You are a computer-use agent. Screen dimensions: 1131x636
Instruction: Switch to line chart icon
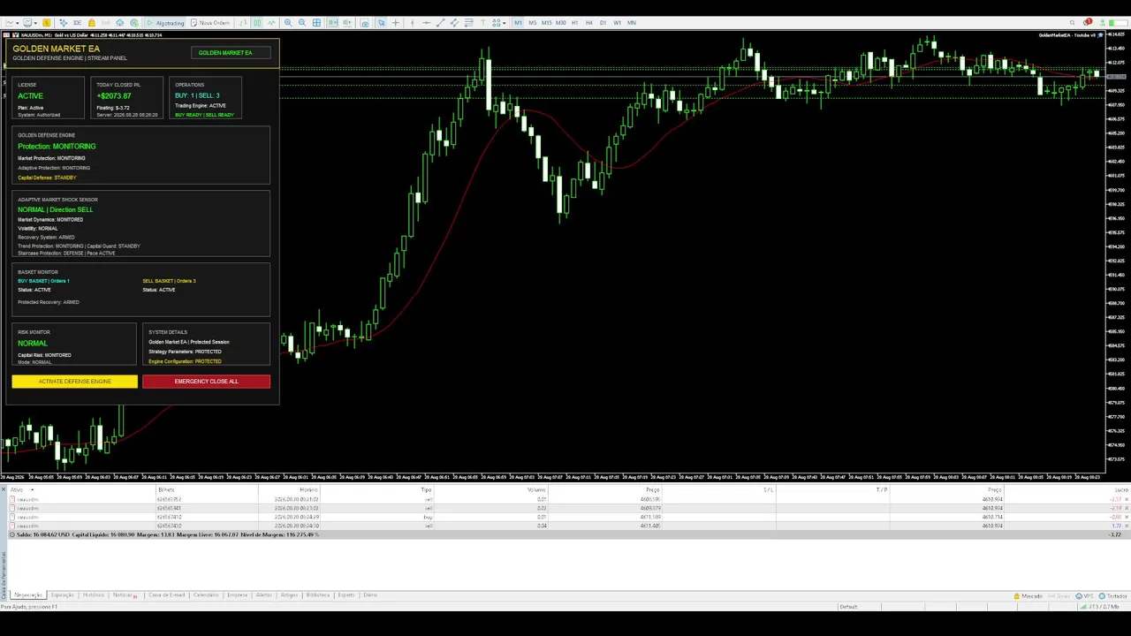click(x=271, y=23)
